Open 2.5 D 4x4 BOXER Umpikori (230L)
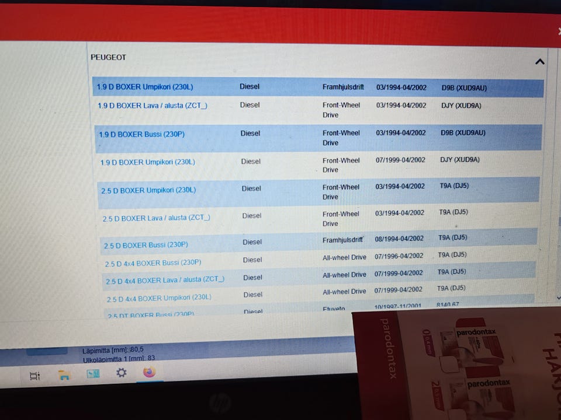The height and width of the screenshot is (420, 561). click(x=159, y=298)
